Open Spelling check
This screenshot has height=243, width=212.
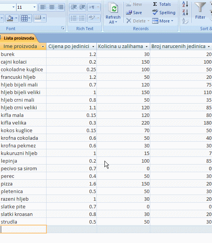(x=164, y=13)
